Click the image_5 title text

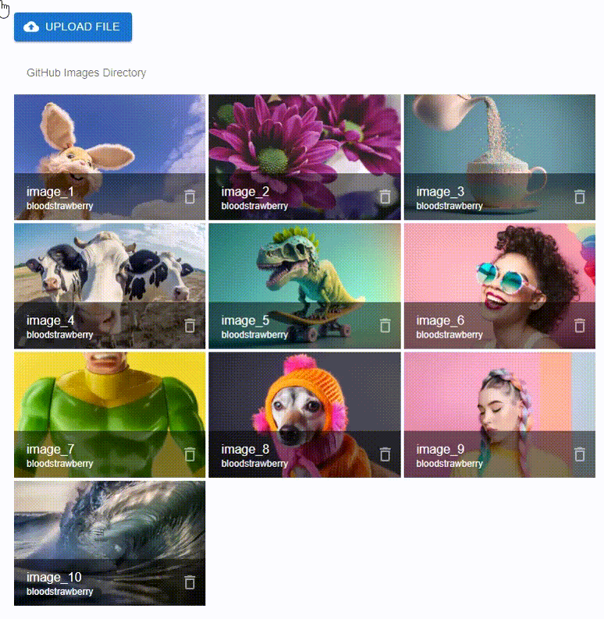point(245,320)
